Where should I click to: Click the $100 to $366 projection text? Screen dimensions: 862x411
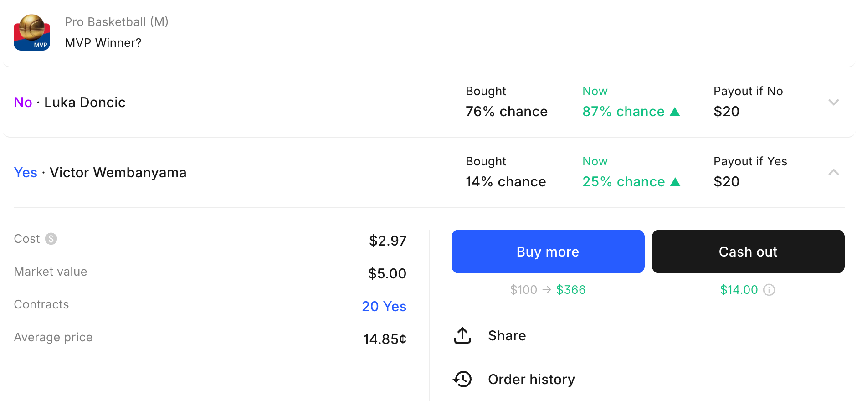coord(548,290)
